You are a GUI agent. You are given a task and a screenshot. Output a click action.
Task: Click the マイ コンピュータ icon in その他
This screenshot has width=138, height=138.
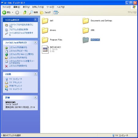point(6,79)
